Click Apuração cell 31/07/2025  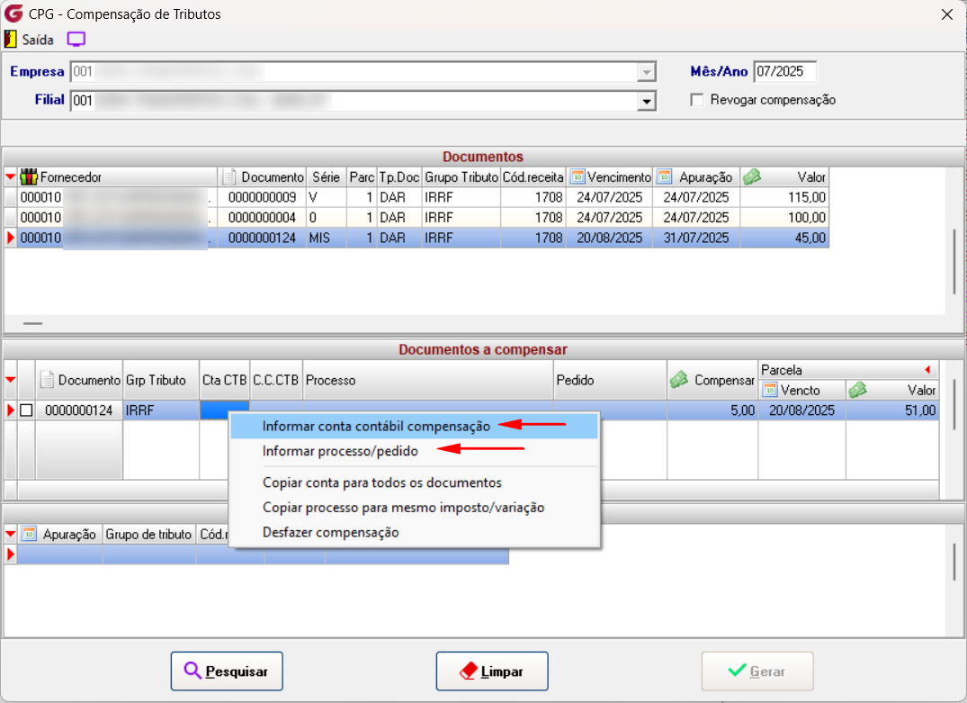tap(696, 239)
